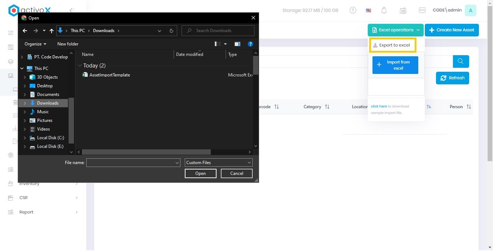Screen dimensions: 493x251
Task: Click the 'click here' sample link
Action: coord(379,106)
